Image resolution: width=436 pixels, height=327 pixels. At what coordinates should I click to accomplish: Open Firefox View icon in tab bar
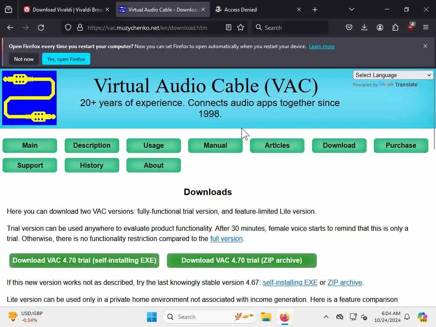[x=9, y=10]
